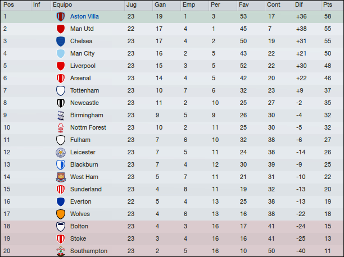This screenshot has width=344, height=257.
Task: Click the Man City light blue badge
Action: point(61,54)
